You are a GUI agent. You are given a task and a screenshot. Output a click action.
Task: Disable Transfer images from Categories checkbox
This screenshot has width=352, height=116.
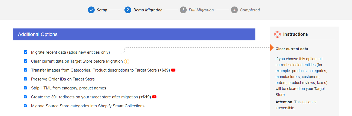[25, 70]
